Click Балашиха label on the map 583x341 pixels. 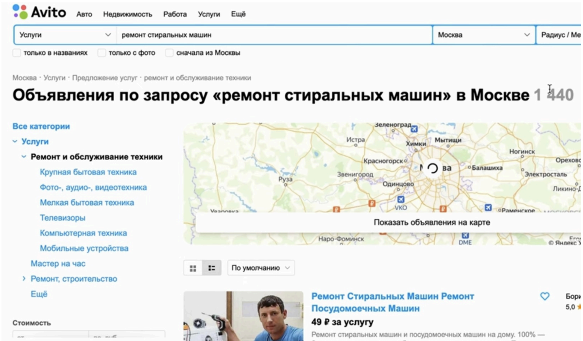tap(487, 168)
